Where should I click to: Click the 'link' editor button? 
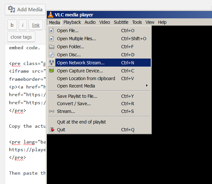pyautogui.click(x=36, y=25)
